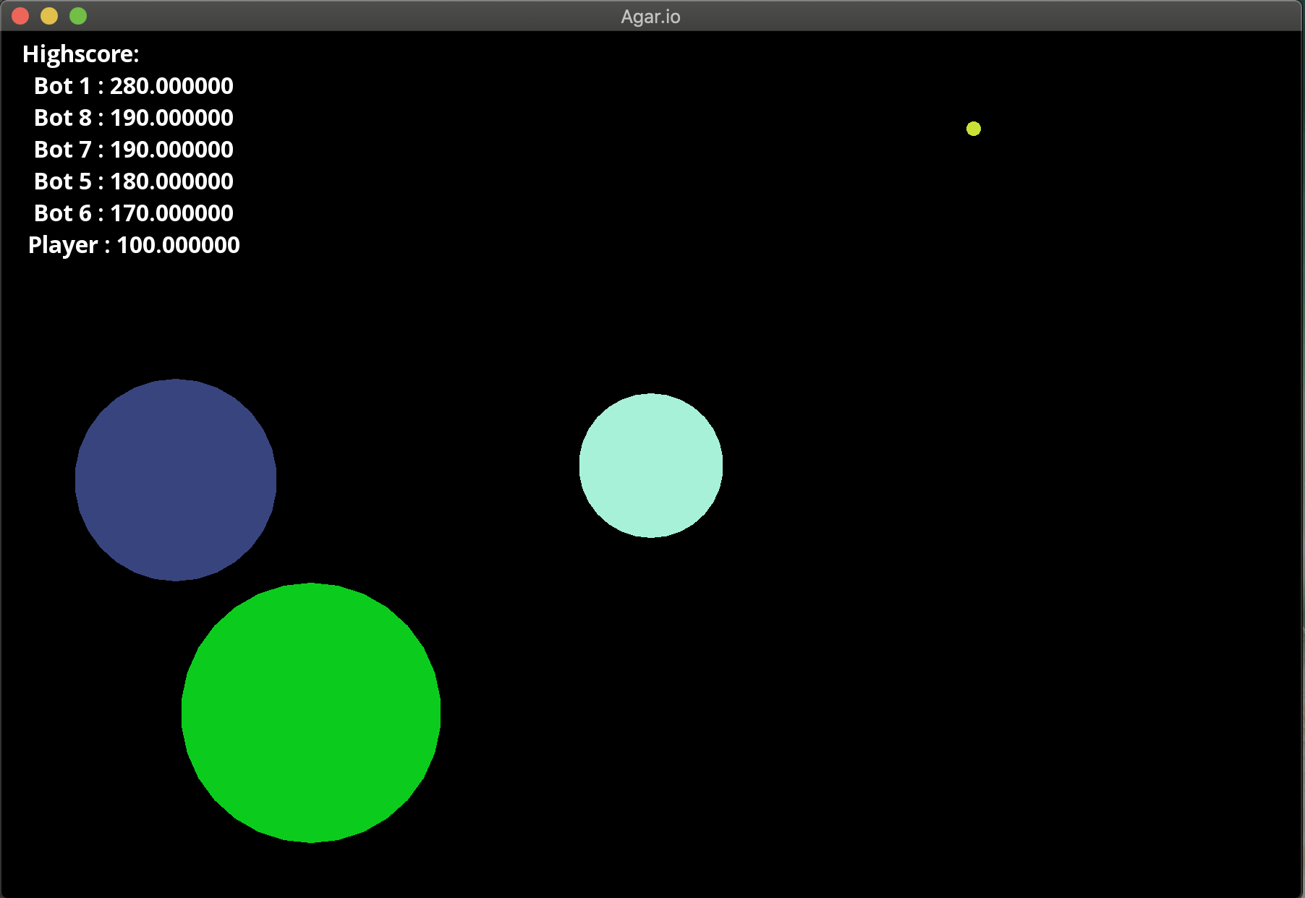Close the Agar.io window
The height and width of the screenshot is (898, 1305).
tap(20, 16)
